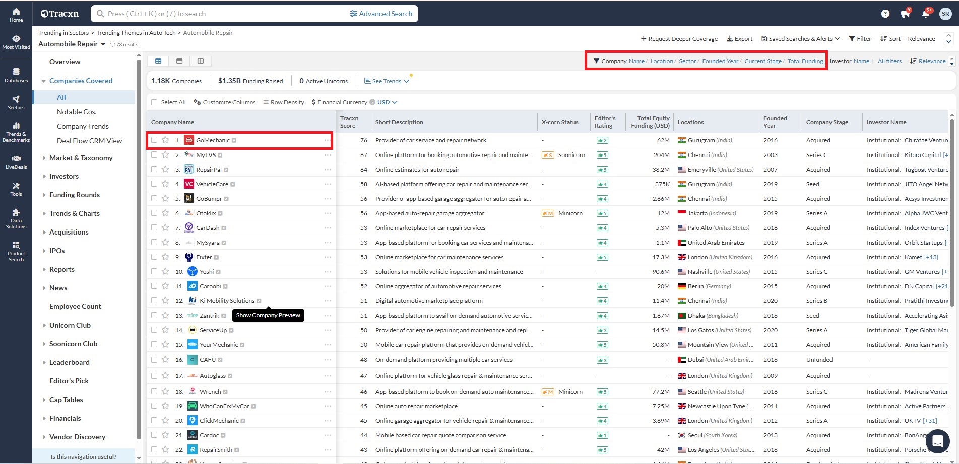Click the notifications bell icon
Image resolution: width=959 pixels, height=464 pixels.
(925, 14)
